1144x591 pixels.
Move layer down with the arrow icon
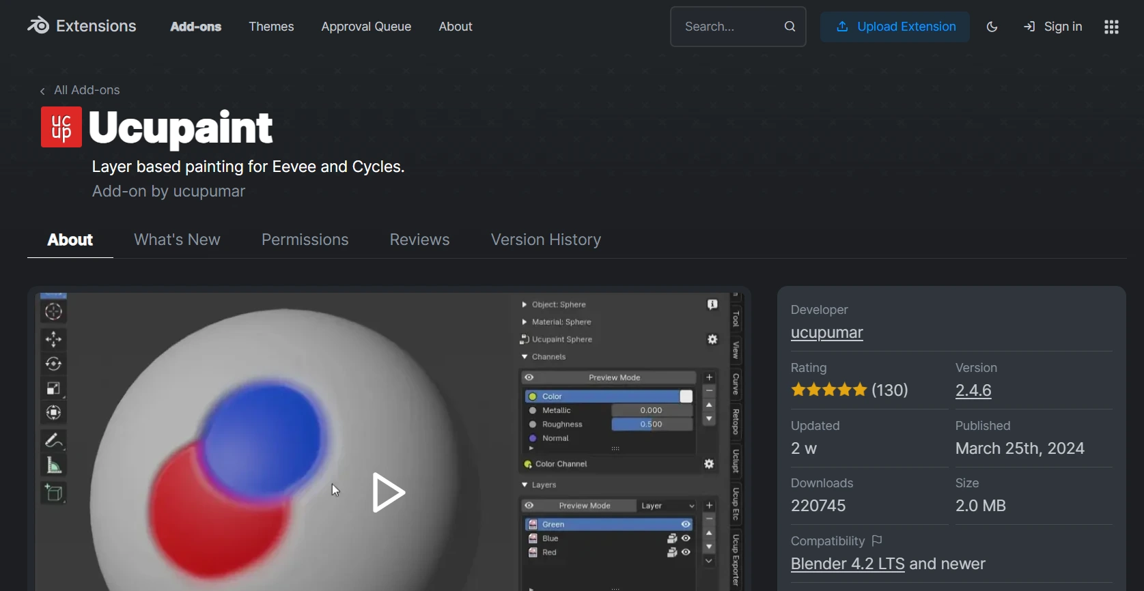[710, 547]
